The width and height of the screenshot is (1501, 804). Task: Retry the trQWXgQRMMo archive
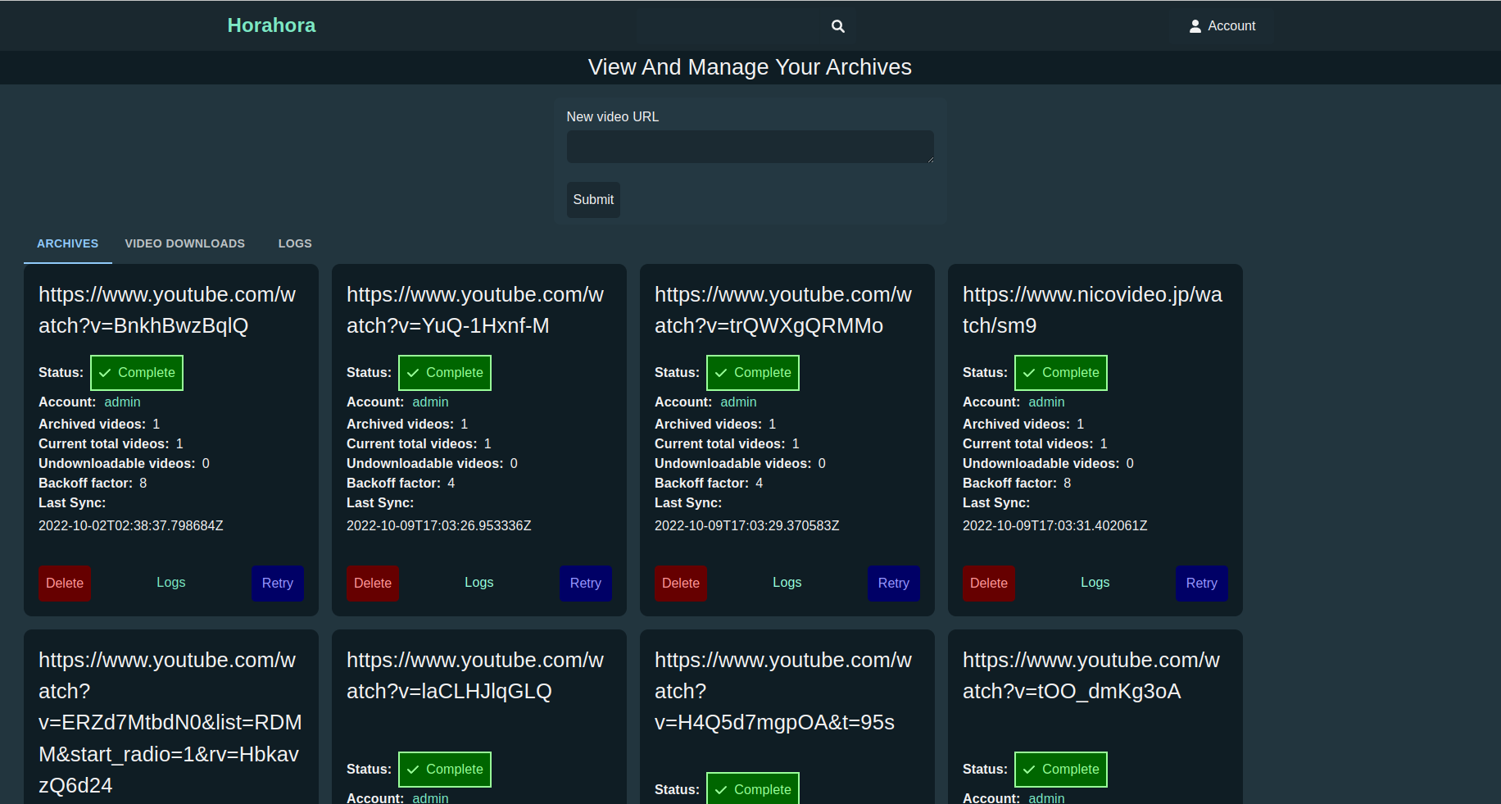click(x=893, y=583)
